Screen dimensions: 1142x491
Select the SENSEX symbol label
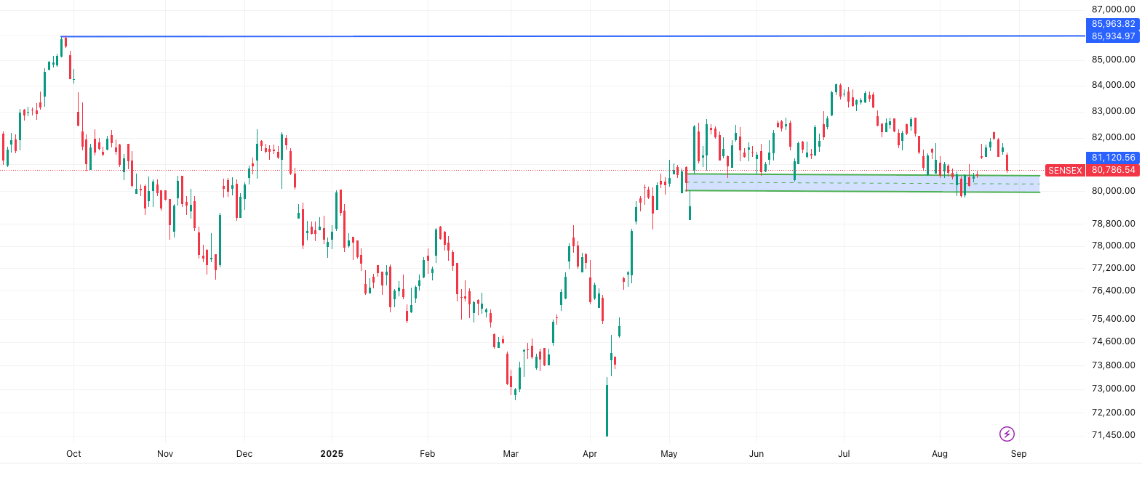tap(1065, 170)
